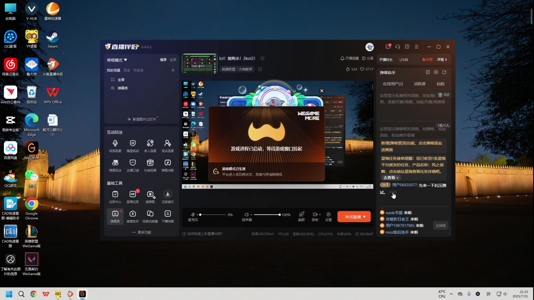
Task: Open 正版音乐 licensed music
Action: (x=168, y=197)
